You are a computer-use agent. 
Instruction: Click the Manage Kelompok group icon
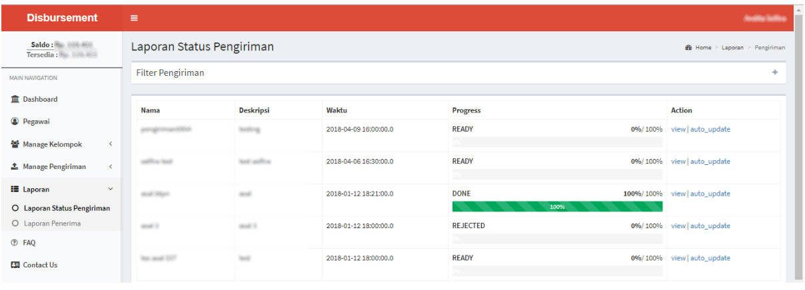(15, 144)
